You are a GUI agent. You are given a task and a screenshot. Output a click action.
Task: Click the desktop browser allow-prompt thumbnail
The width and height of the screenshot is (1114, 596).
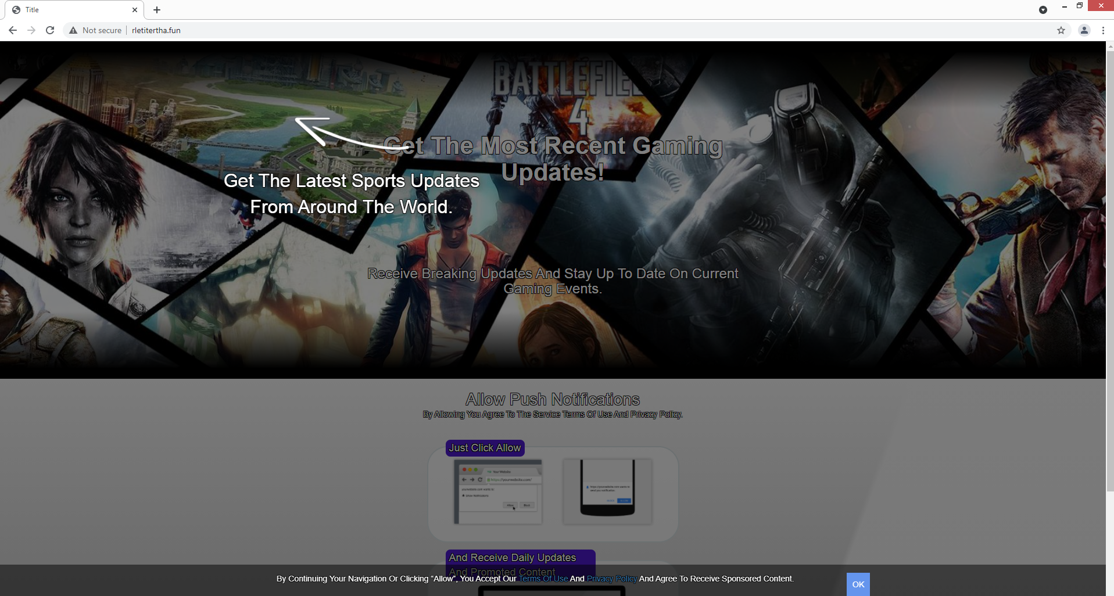coord(498,491)
